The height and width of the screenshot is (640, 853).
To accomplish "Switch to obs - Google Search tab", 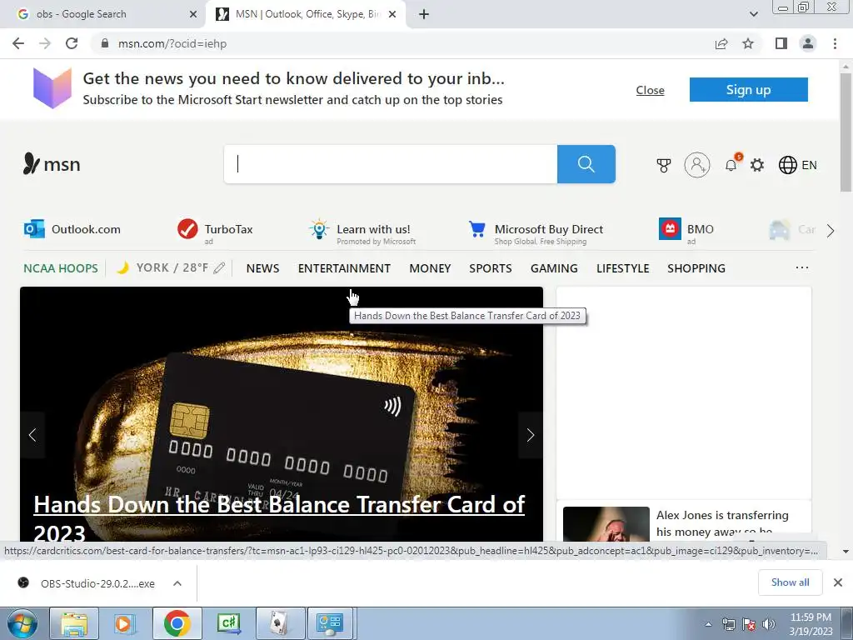I will 103,14.
